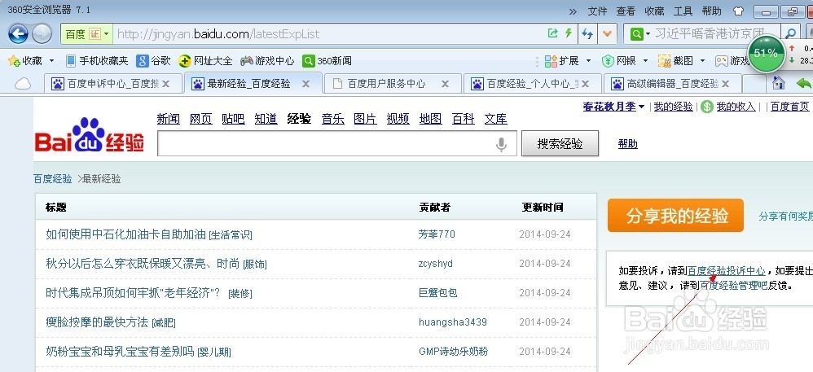Click the browser forward arrow button
This screenshot has height=372, width=813.
tap(42, 34)
